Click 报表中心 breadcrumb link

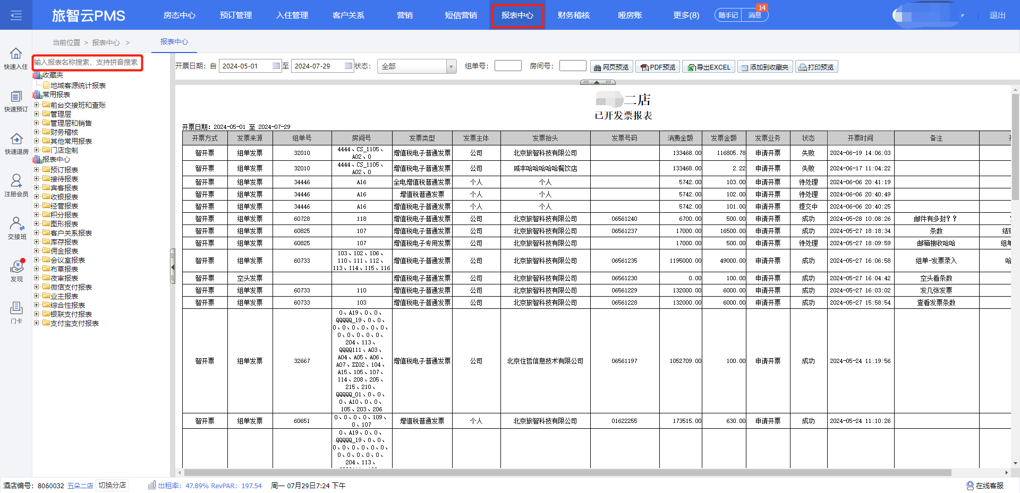[x=106, y=42]
